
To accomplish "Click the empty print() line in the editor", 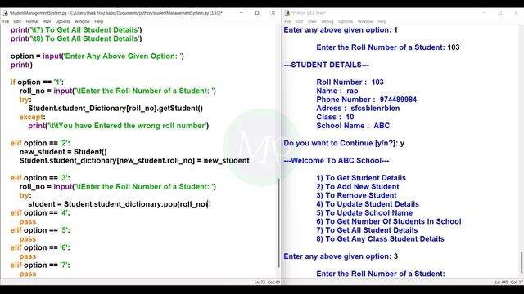I will pyautogui.click(x=21, y=65).
